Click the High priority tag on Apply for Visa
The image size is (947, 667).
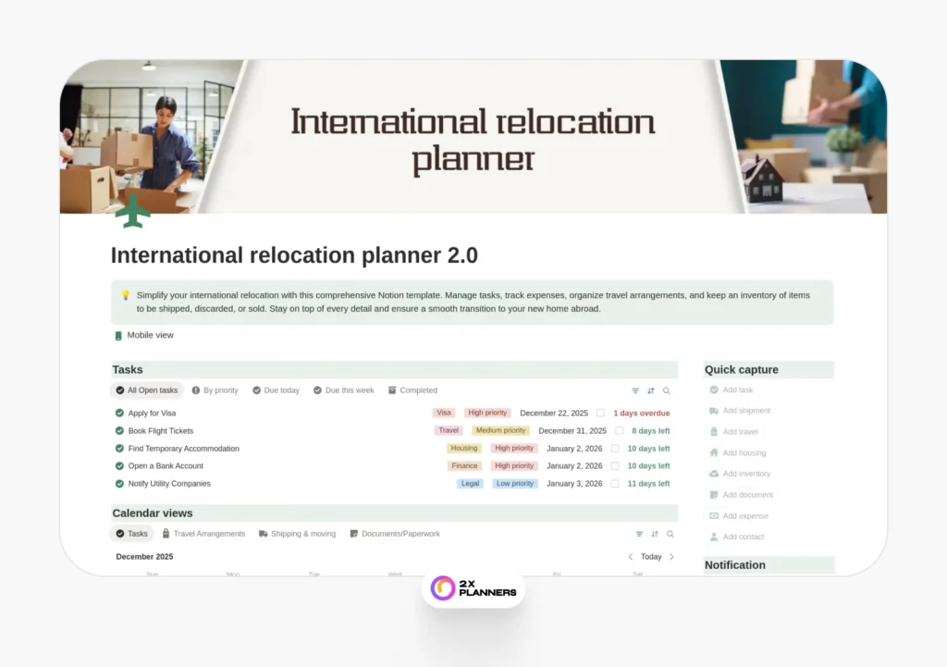[x=487, y=413]
